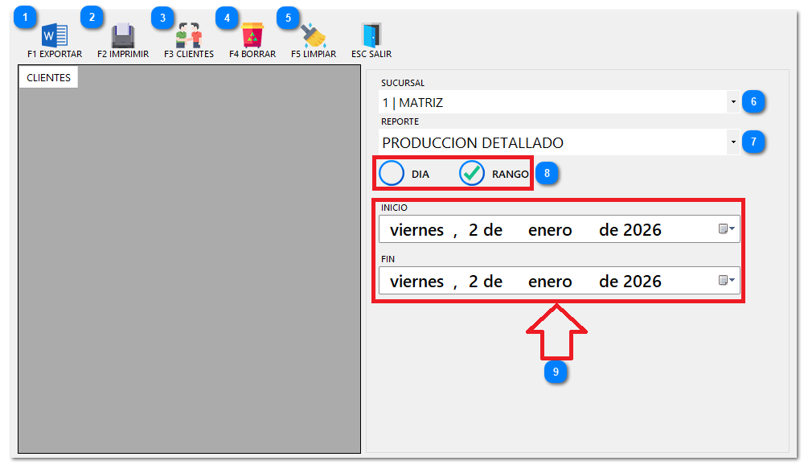This screenshot has width=804, height=465.
Task: Click the day number in INICIO date
Action: [x=474, y=230]
